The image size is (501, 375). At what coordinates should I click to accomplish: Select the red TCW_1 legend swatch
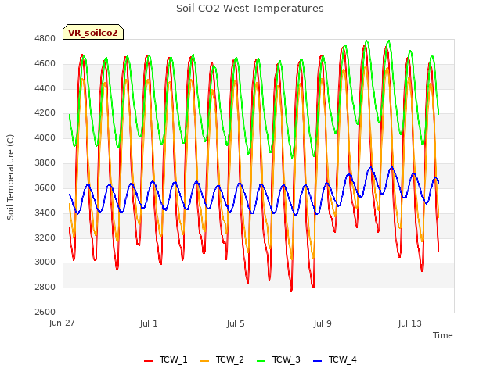coord(148,361)
